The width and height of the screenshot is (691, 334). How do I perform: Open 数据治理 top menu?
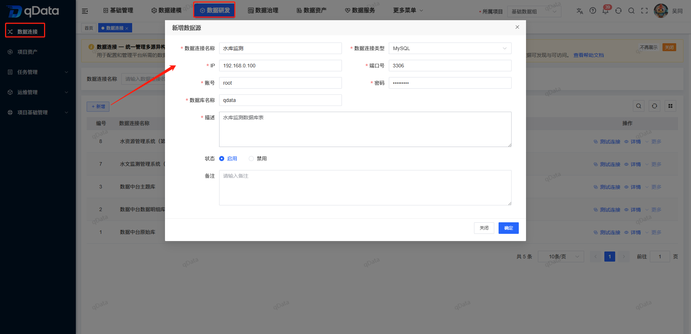[263, 10]
